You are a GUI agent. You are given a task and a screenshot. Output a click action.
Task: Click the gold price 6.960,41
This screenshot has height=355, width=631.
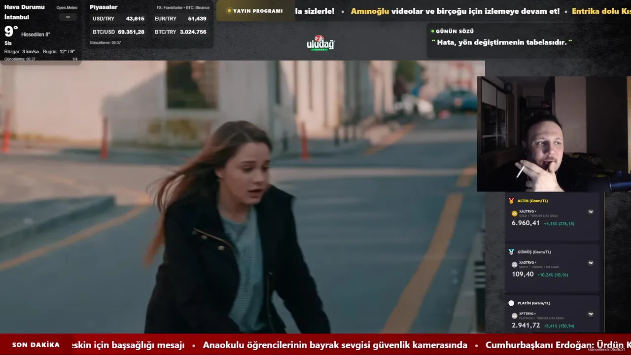pos(526,223)
